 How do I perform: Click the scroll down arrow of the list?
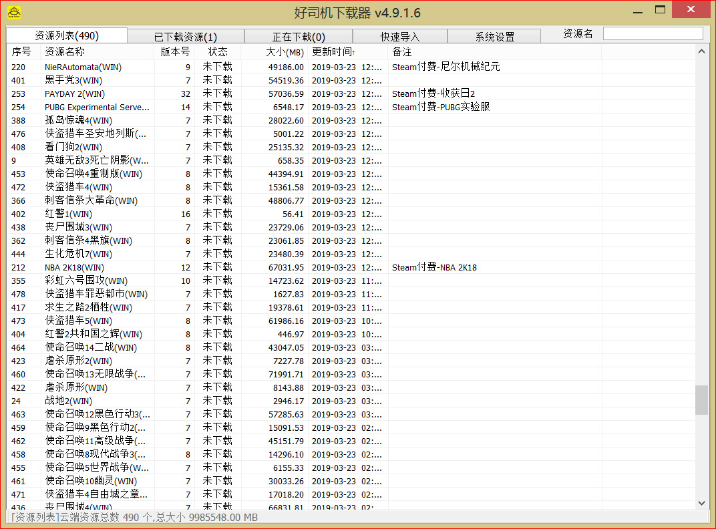pyautogui.click(x=701, y=503)
